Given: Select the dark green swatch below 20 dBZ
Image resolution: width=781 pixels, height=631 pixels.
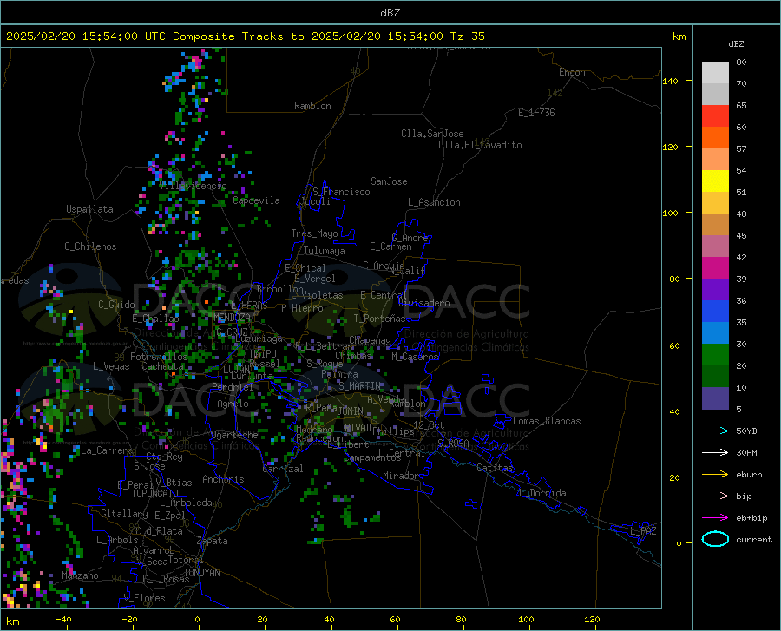Looking at the screenshot, I should pyautogui.click(x=715, y=377).
